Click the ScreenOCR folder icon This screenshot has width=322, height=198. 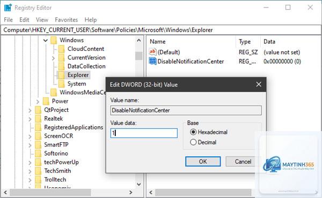pos(38,136)
